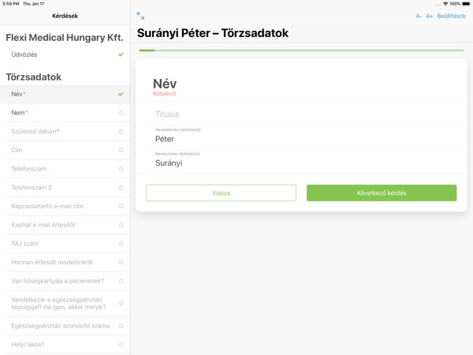
Task: Select the circle indicator next to Nem
Action: 121,113
